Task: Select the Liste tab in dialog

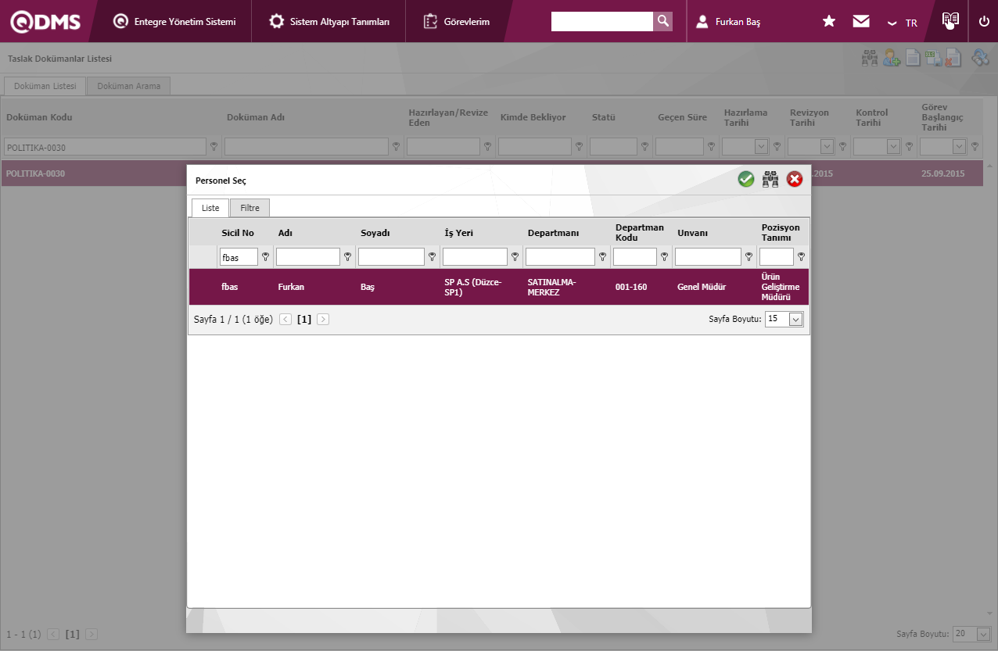Action: point(210,208)
